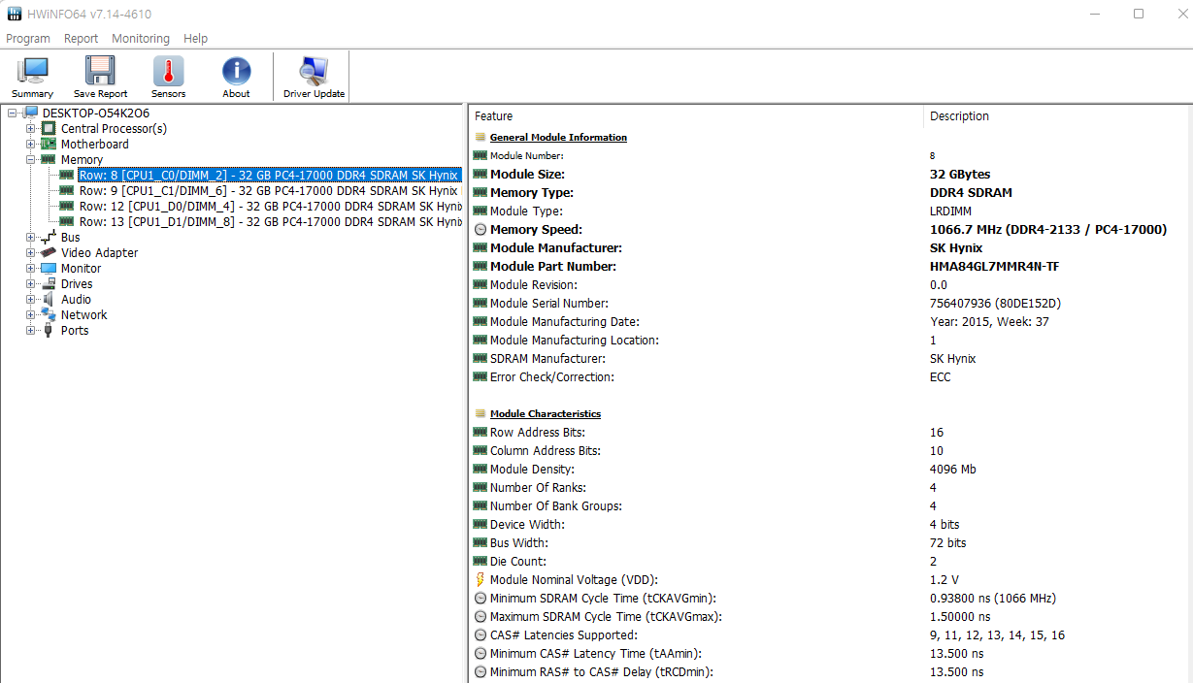
Task: Expand the Monitor node
Action: point(30,269)
